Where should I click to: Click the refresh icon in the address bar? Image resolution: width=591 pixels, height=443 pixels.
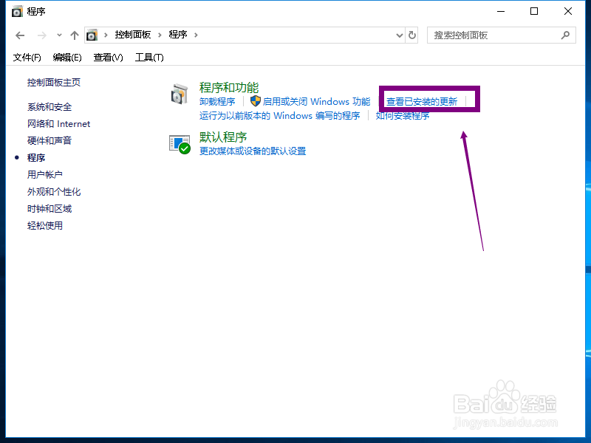(412, 35)
